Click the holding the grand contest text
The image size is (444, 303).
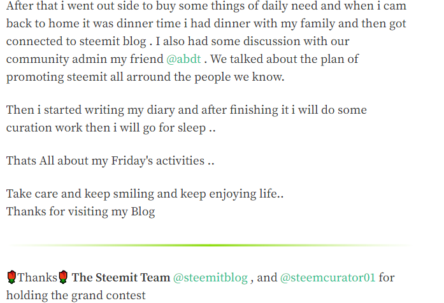coord(76,295)
